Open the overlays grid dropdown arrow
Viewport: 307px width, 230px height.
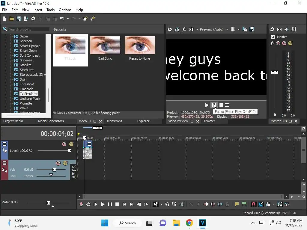239,29
